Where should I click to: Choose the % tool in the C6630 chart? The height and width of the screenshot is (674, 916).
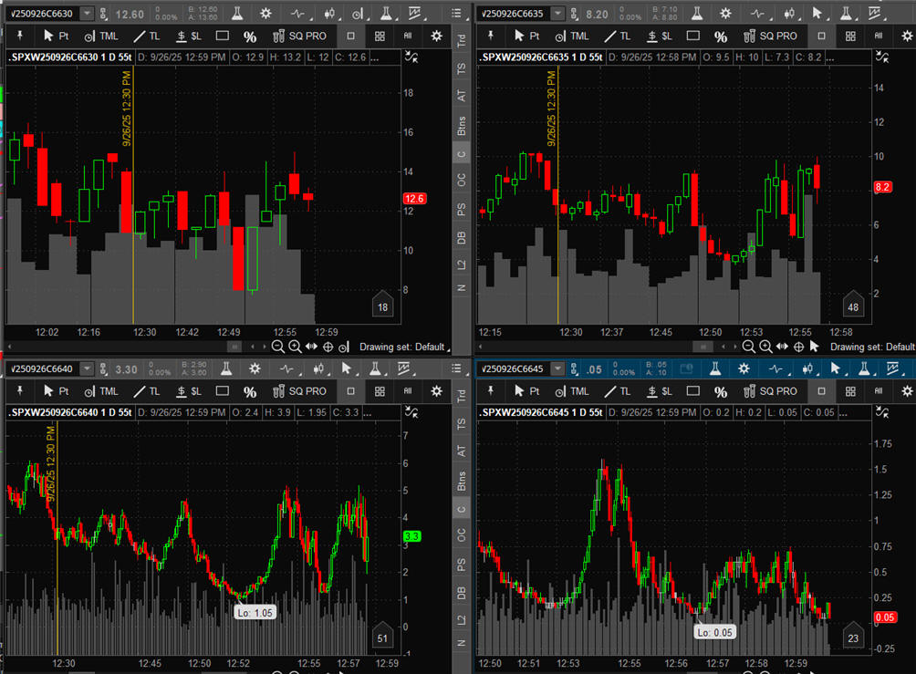pyautogui.click(x=249, y=36)
